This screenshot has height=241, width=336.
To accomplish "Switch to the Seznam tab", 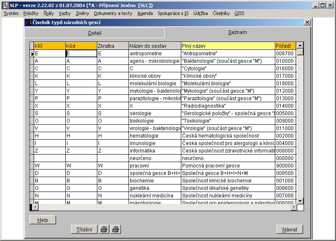I will pyautogui.click(x=237, y=32).
